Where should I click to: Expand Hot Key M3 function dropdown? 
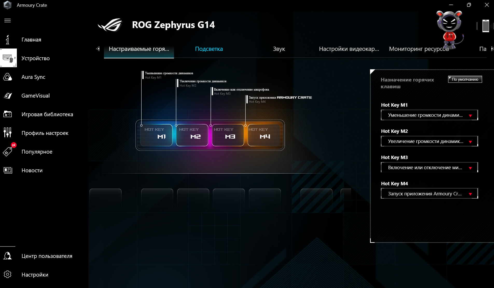tap(429, 168)
